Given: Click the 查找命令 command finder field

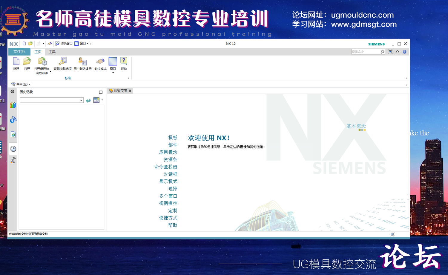Looking at the screenshot, I should coord(366,52).
